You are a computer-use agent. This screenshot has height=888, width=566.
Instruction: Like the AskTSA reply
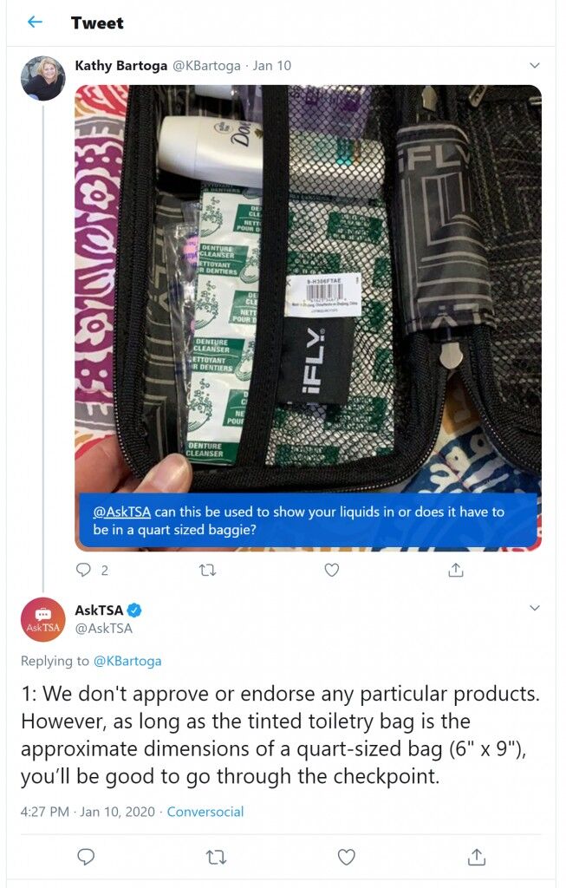[x=347, y=858]
